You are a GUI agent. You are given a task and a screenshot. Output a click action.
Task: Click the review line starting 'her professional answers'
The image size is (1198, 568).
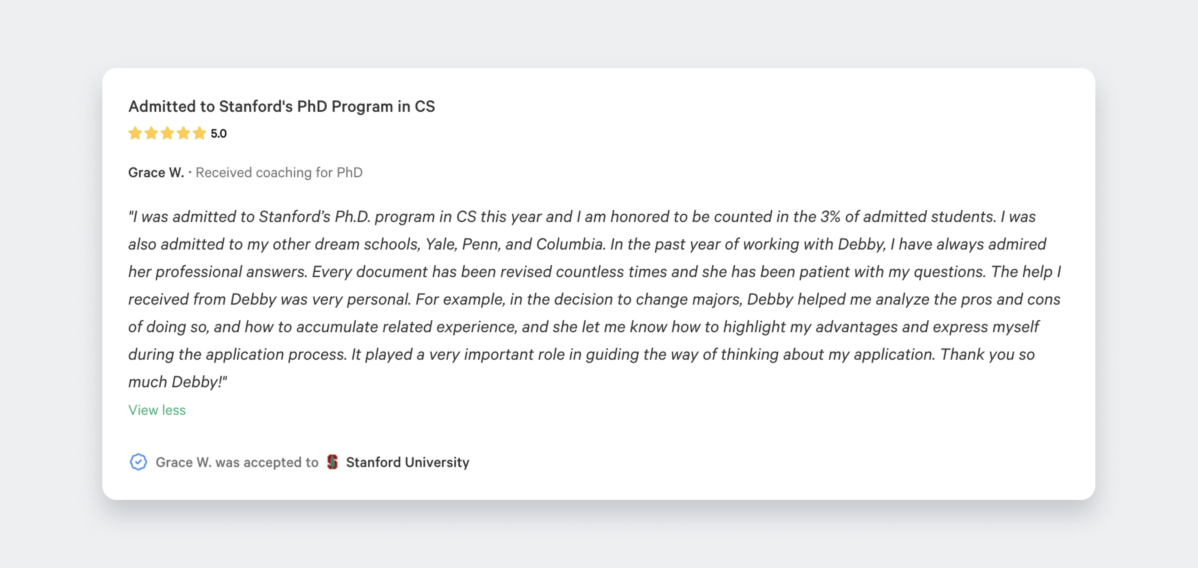pos(594,271)
